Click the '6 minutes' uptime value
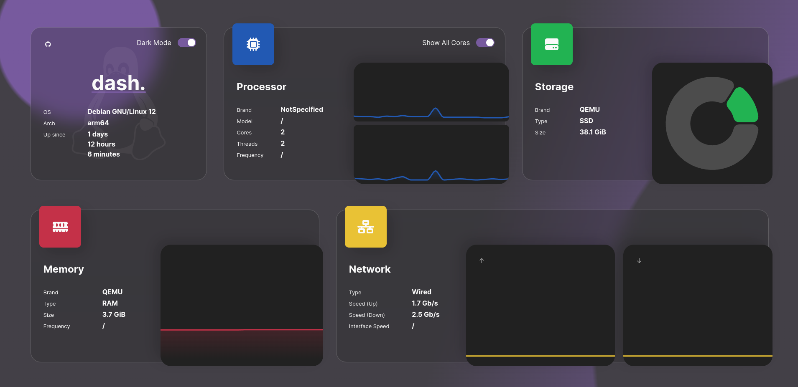 [x=104, y=154]
